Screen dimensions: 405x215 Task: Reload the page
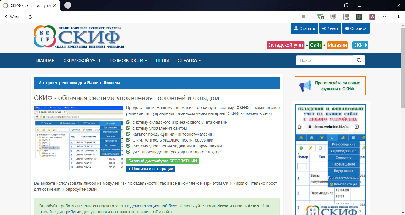coord(30,17)
